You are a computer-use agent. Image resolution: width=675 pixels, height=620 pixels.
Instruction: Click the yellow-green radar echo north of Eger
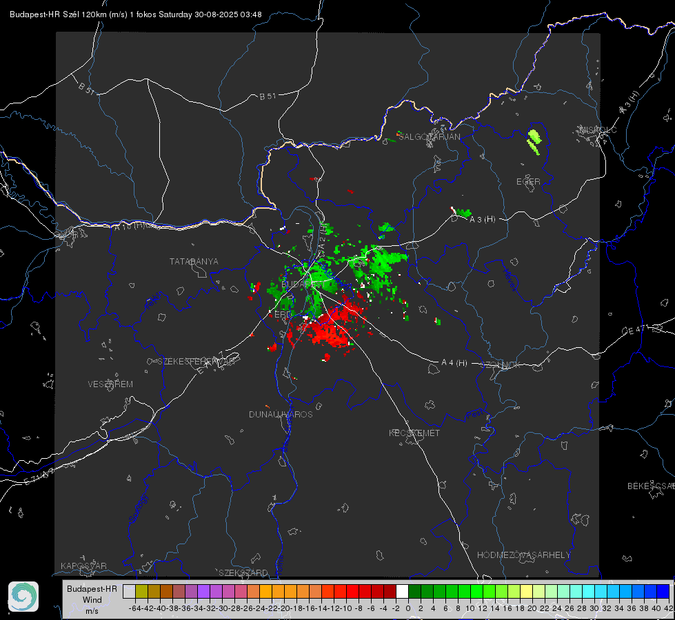coord(534,142)
